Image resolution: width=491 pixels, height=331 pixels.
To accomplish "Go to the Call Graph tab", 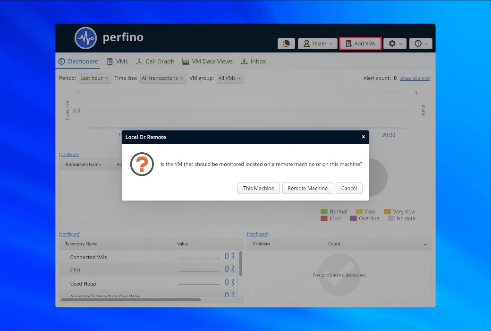I will [155, 61].
